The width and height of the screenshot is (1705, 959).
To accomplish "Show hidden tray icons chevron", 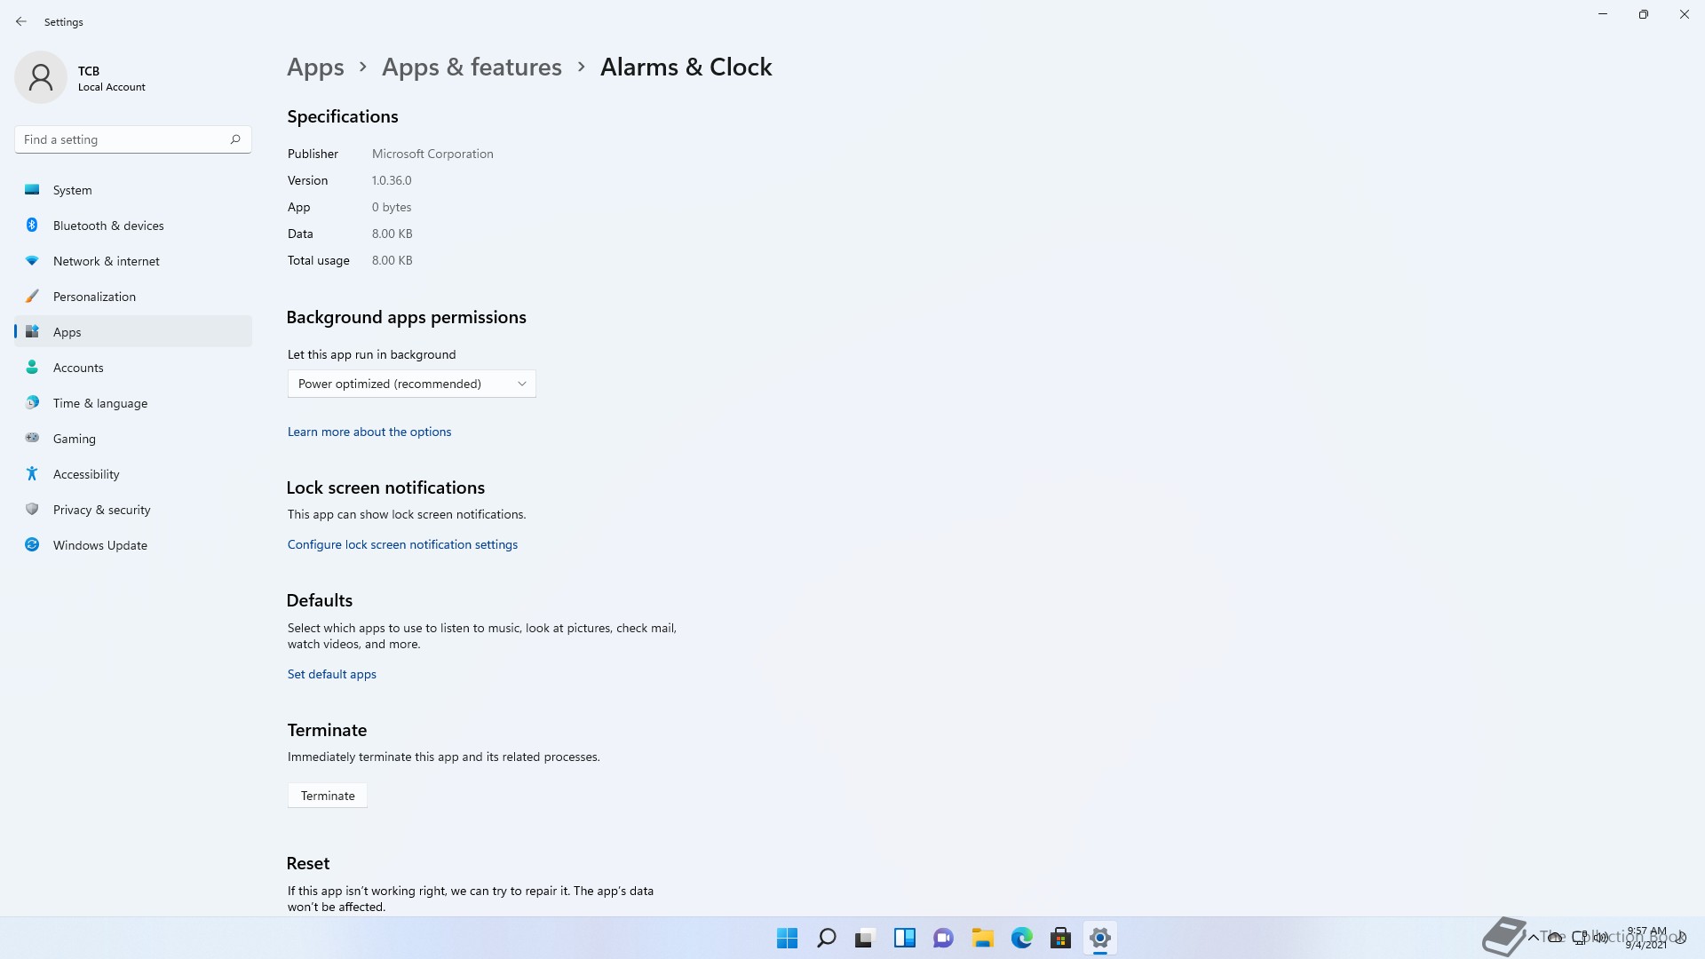I will [1533, 938].
